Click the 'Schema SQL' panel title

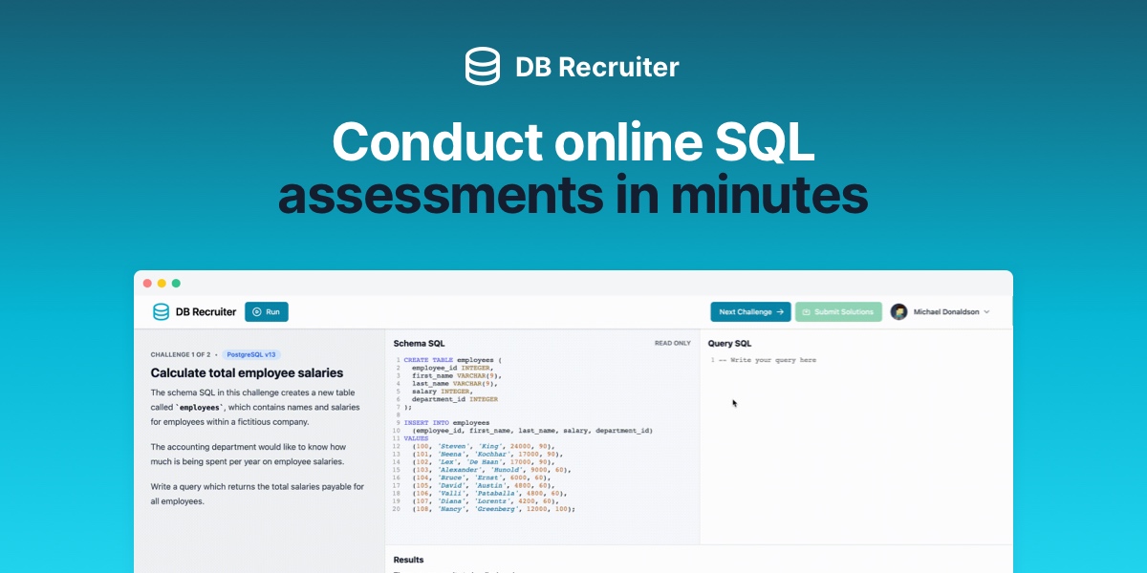[x=419, y=343]
